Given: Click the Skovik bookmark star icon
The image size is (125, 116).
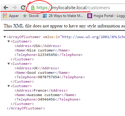Looking at the screenshot, I should coord(25,16).
